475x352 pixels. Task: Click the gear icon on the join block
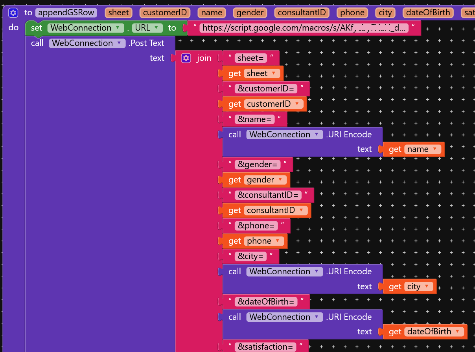point(186,58)
